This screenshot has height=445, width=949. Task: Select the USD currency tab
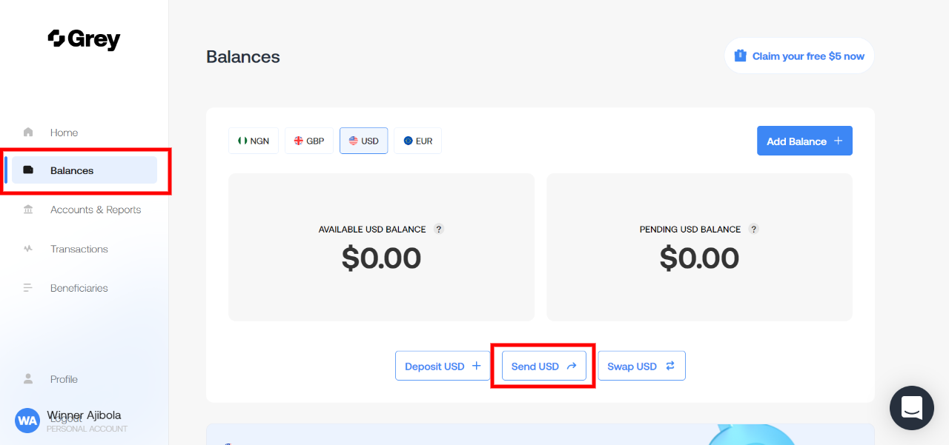tap(364, 141)
